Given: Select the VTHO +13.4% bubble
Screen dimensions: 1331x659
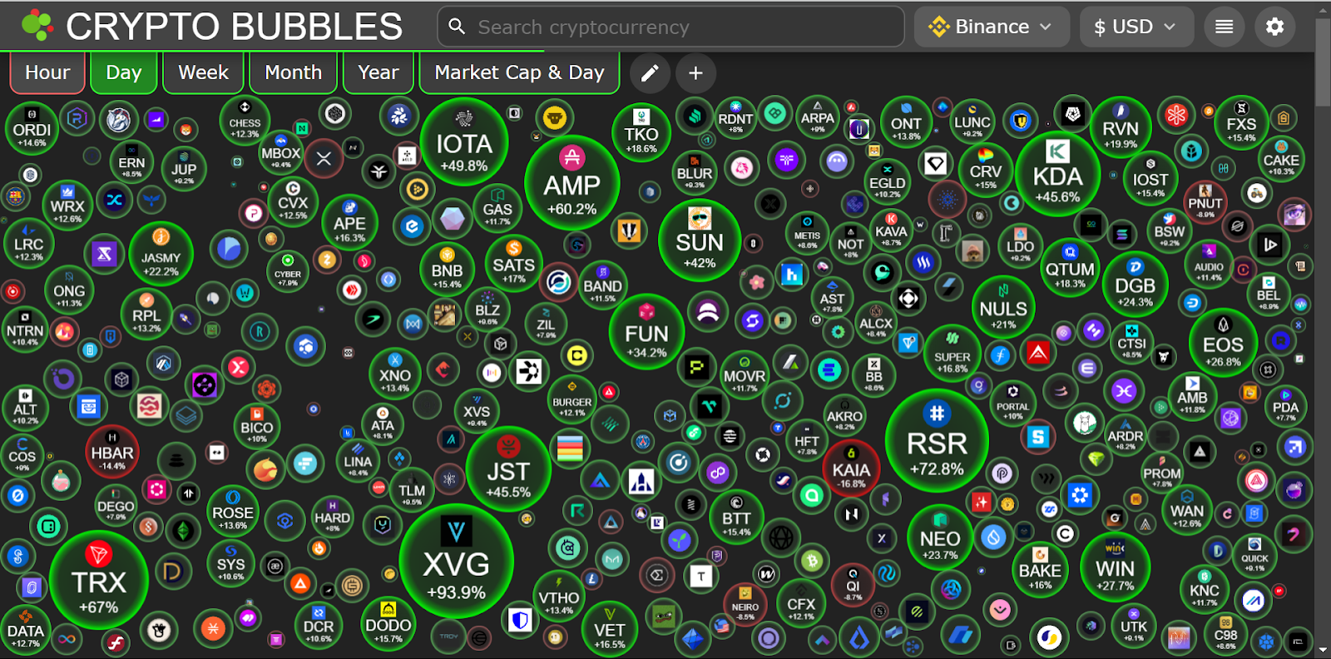Looking at the screenshot, I should point(558,596).
